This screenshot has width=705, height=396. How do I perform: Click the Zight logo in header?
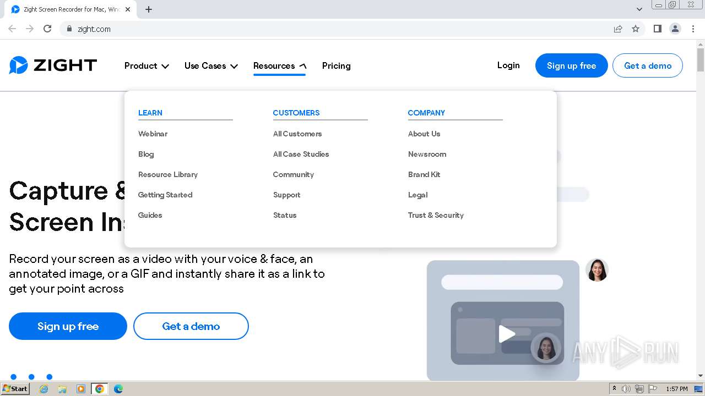53,65
